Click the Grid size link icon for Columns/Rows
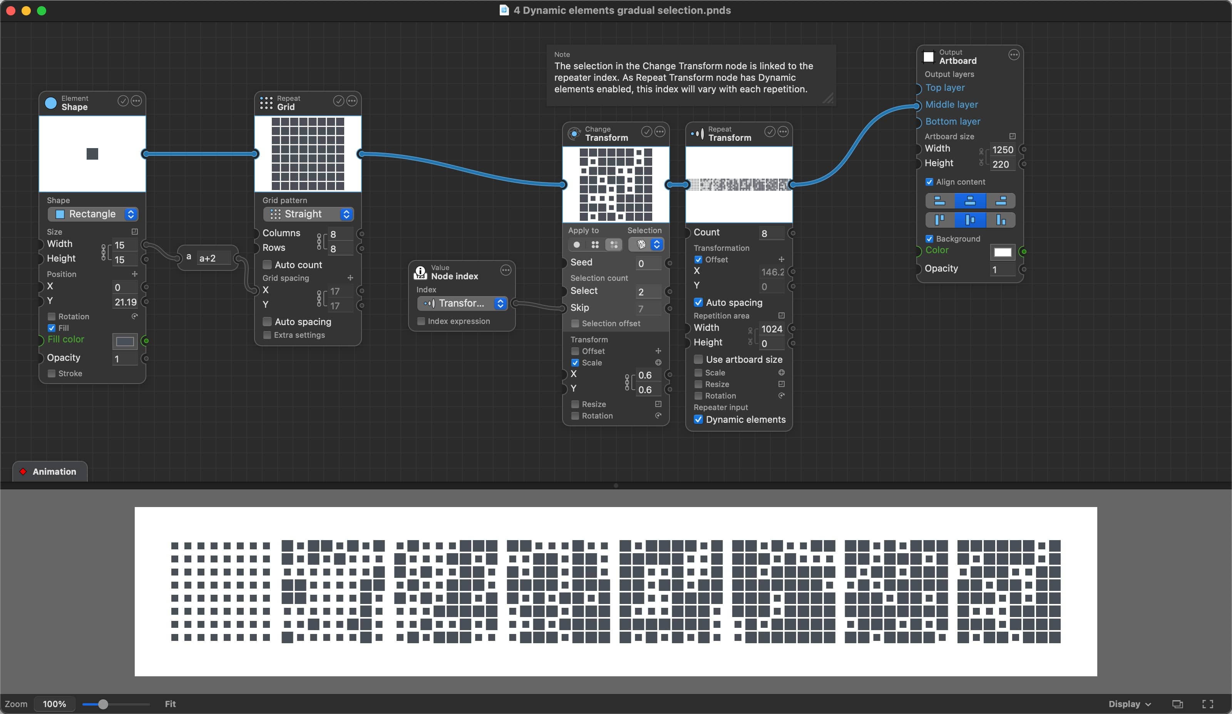Viewport: 1232px width, 714px height. [319, 241]
